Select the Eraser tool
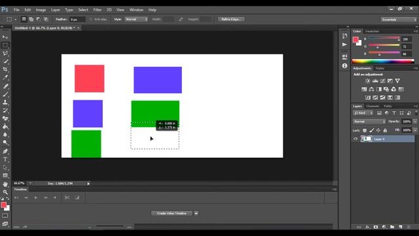This screenshot has height=236, width=419. click(5, 119)
